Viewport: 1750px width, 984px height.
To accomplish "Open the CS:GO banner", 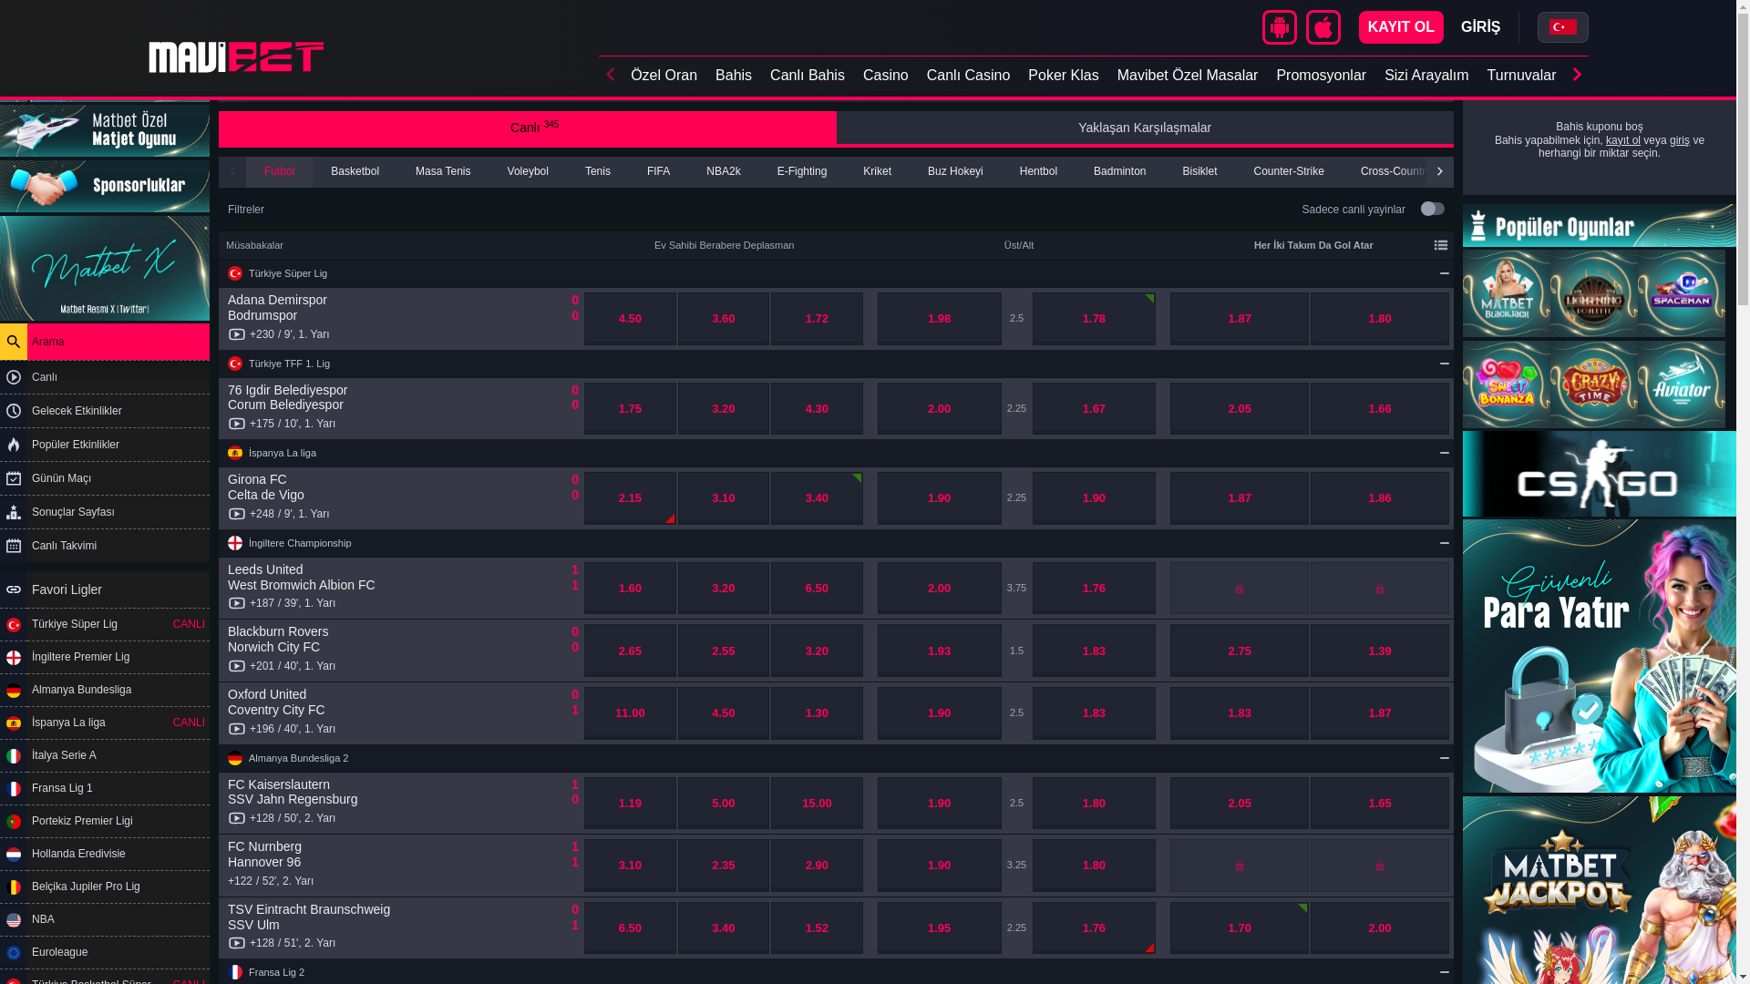I will 1599,474.
